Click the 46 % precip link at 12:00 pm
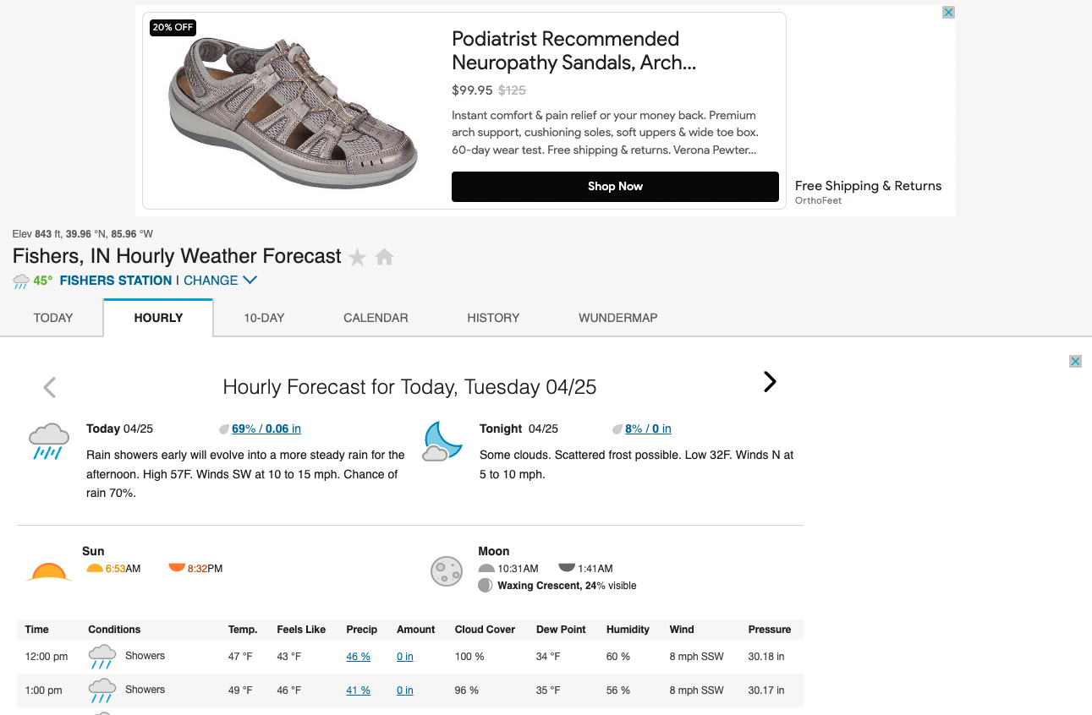The width and height of the screenshot is (1092, 715). point(358,657)
